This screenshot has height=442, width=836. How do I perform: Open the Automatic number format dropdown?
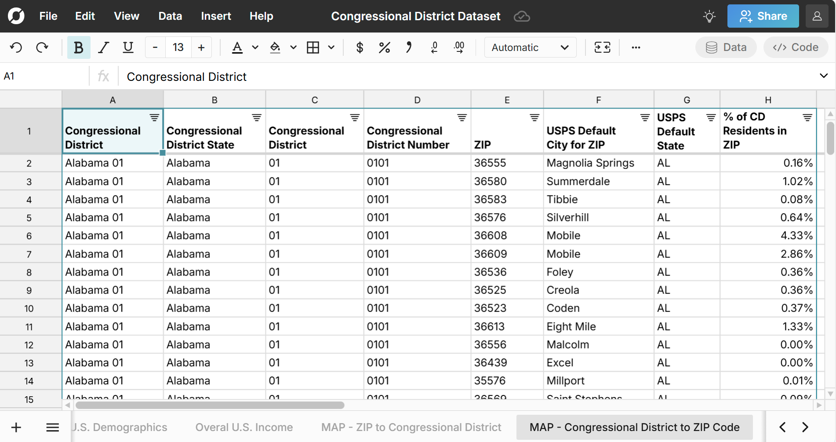[530, 47]
